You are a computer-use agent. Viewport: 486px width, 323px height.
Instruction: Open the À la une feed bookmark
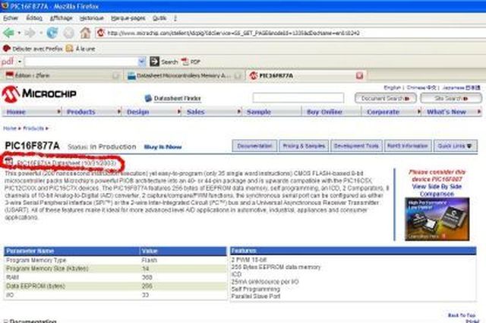(x=80, y=49)
